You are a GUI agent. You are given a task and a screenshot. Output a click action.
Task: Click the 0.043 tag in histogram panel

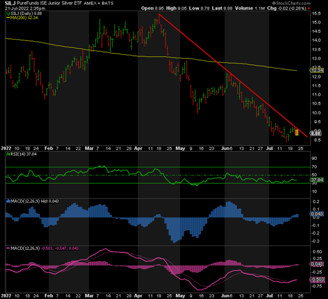[317, 214]
